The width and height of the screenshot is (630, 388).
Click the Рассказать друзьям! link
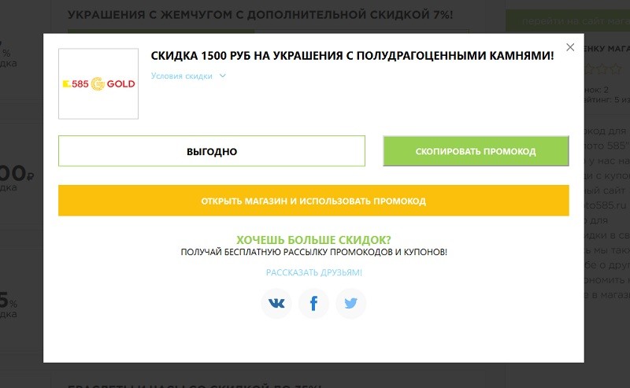click(x=313, y=272)
